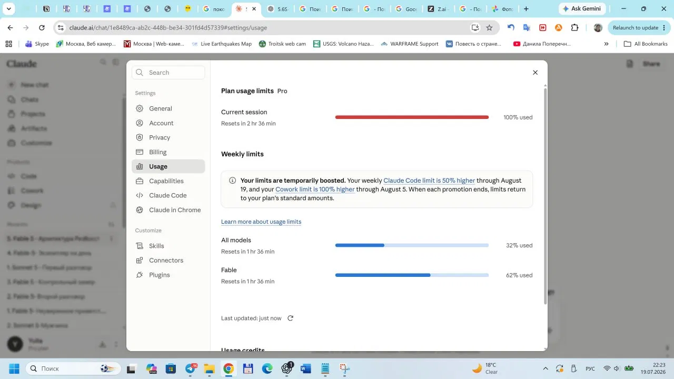Click the '62% used' value
The image size is (674, 379).
(519, 275)
